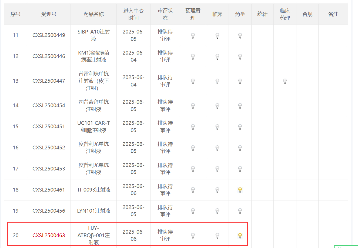
Task: Click 药理毒理 bulb icon for UC101 CAR-T细胞注射液
Action: [193, 127]
